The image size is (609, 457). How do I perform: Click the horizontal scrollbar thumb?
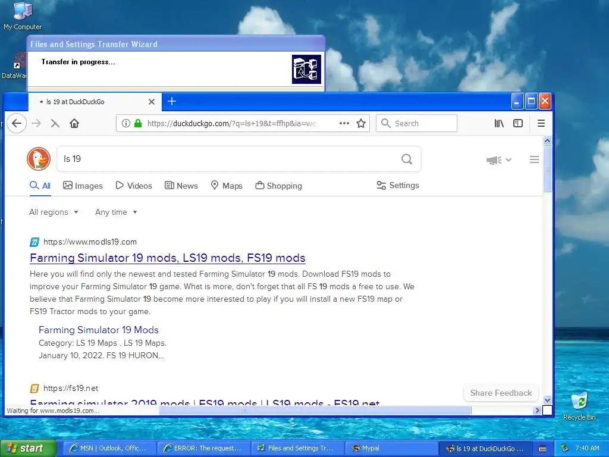[x=315, y=410]
